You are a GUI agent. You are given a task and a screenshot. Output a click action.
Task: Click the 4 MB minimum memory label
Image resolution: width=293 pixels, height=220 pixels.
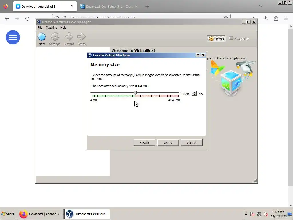pos(94,100)
